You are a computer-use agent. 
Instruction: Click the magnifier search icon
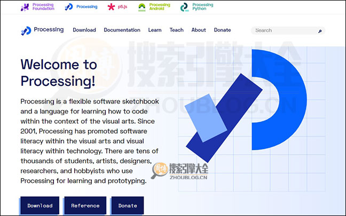point(320,31)
